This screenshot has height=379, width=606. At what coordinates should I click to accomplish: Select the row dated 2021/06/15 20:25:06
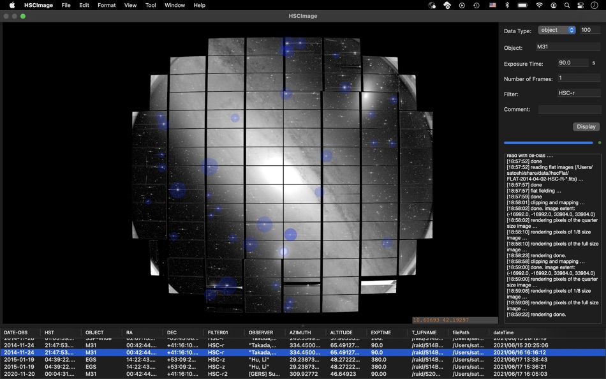click(x=303, y=345)
